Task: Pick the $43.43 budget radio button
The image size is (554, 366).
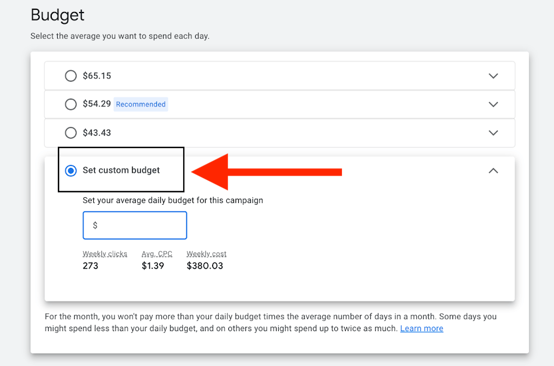Action: point(71,132)
